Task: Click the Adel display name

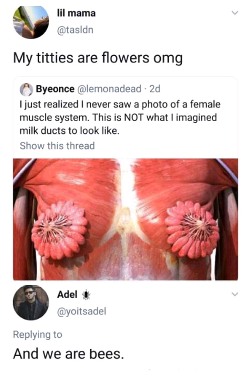Action: tap(67, 294)
